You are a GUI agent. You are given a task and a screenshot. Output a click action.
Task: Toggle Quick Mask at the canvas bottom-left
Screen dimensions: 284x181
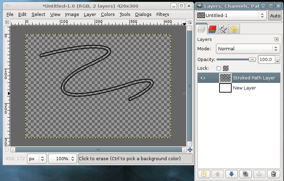(7, 150)
